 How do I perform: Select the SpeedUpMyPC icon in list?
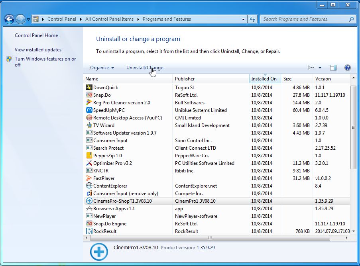coord(89,110)
